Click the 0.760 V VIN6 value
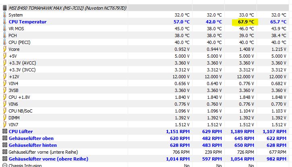The image size is (292, 167). pyautogui.click(x=214, y=104)
